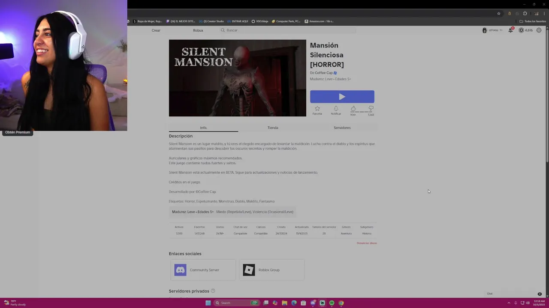Open the Amazon.com bookmark
This screenshot has height=308, width=549.
[x=319, y=21]
